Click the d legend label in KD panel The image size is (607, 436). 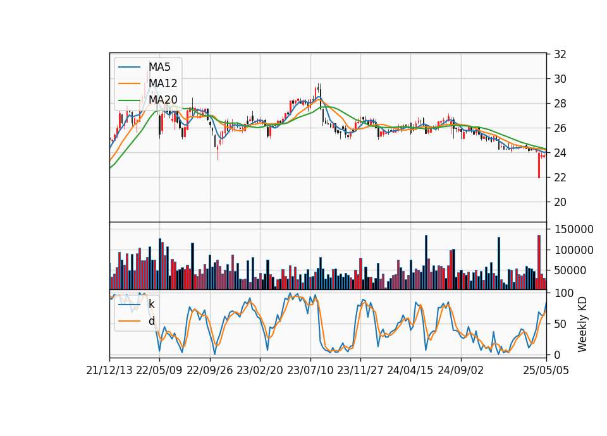(x=152, y=321)
